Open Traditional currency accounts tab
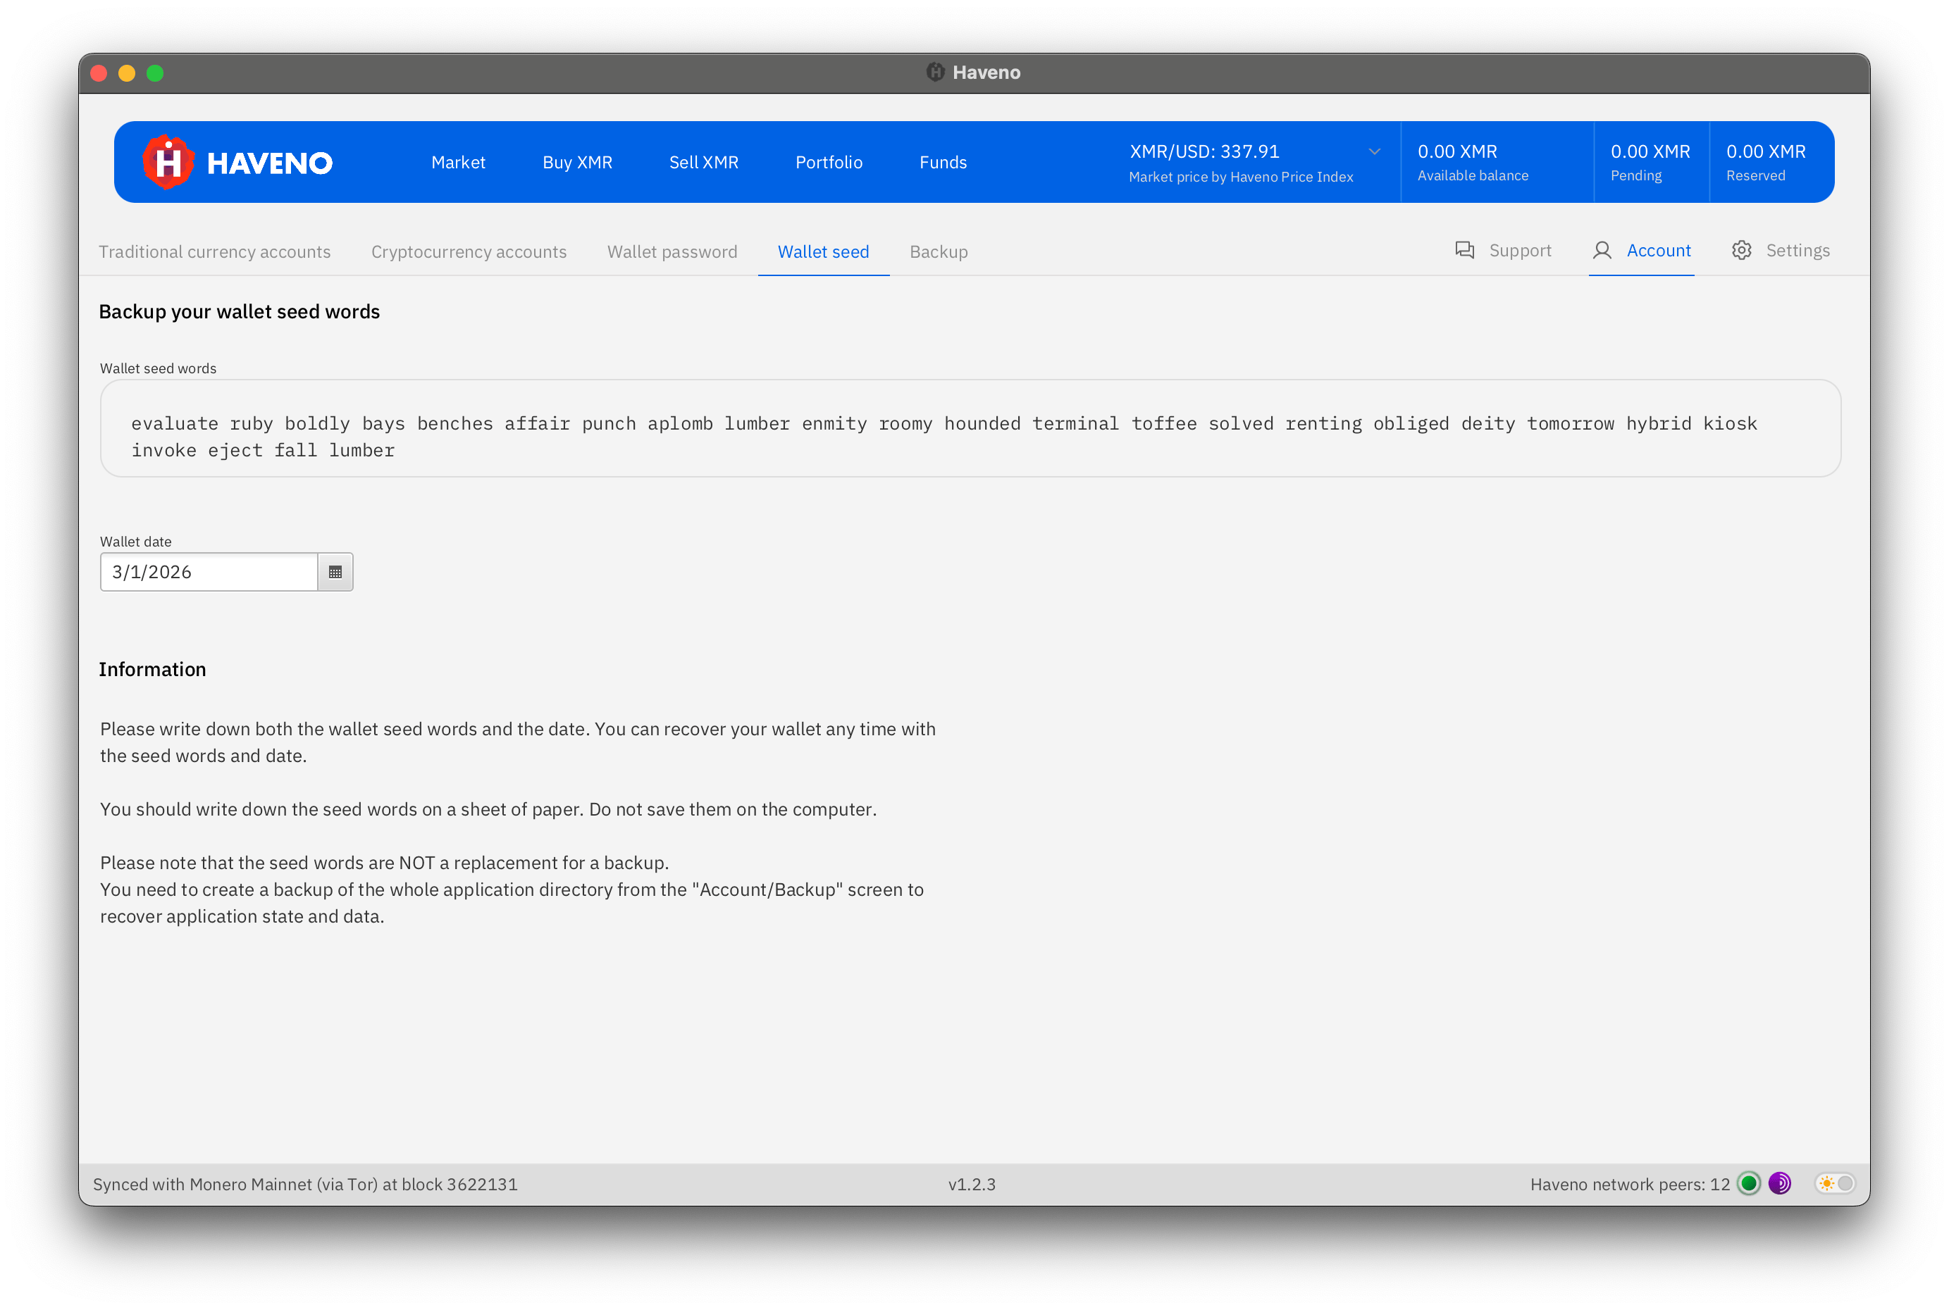Screen dimensions: 1949x1310 215,252
